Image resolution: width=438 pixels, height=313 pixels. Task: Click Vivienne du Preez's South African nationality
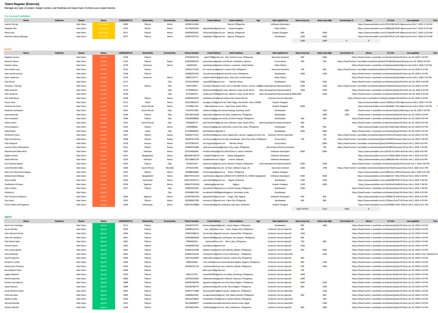point(148,106)
